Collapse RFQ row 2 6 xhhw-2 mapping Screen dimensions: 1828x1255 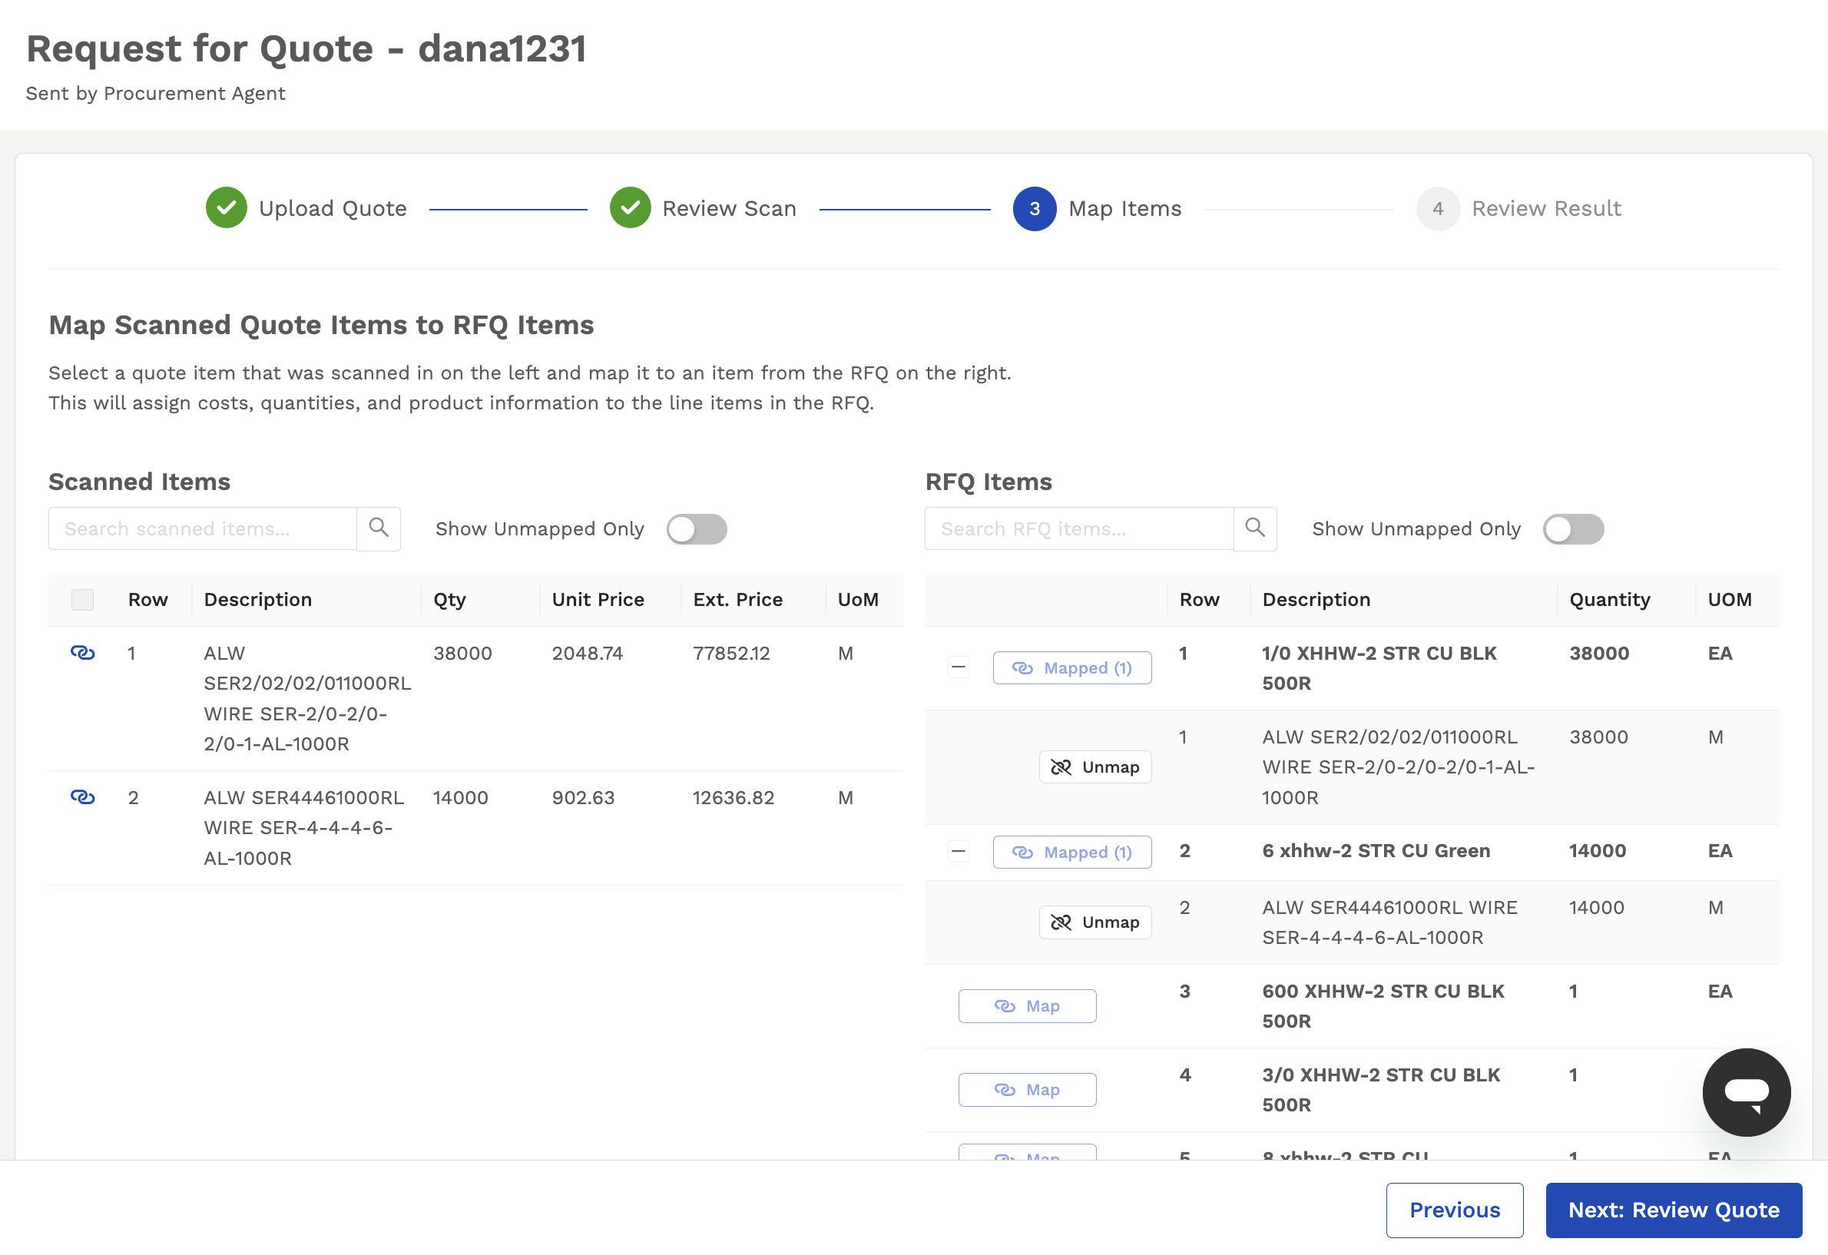(x=958, y=852)
